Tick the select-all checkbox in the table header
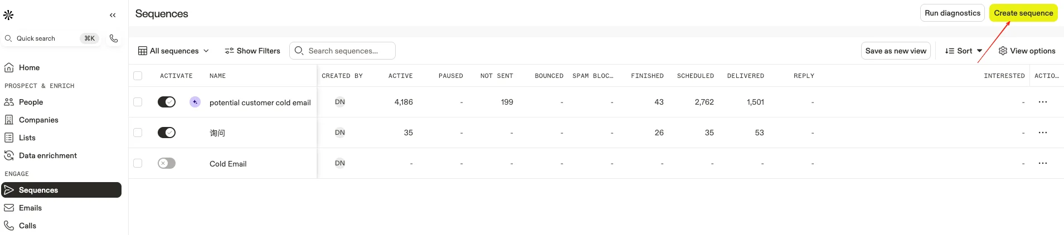 (x=138, y=76)
